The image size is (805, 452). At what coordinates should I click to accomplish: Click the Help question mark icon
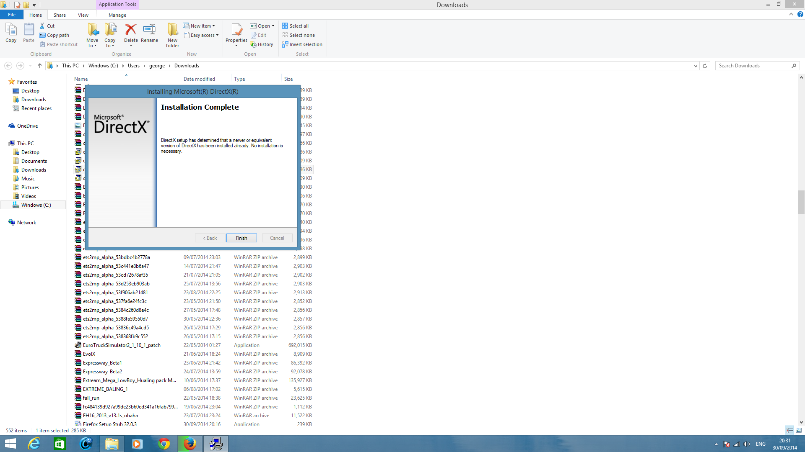point(800,14)
